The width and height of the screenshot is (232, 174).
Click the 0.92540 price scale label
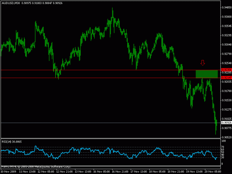(x=227, y=63)
